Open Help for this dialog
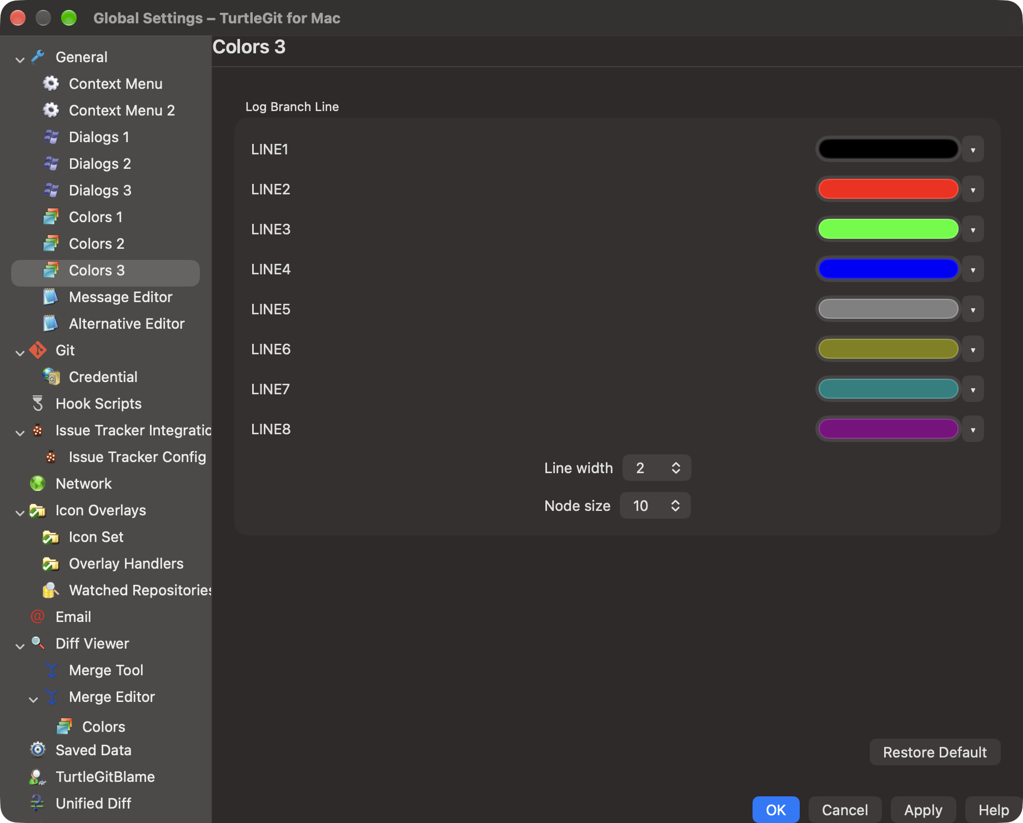1023x823 pixels. [994, 810]
